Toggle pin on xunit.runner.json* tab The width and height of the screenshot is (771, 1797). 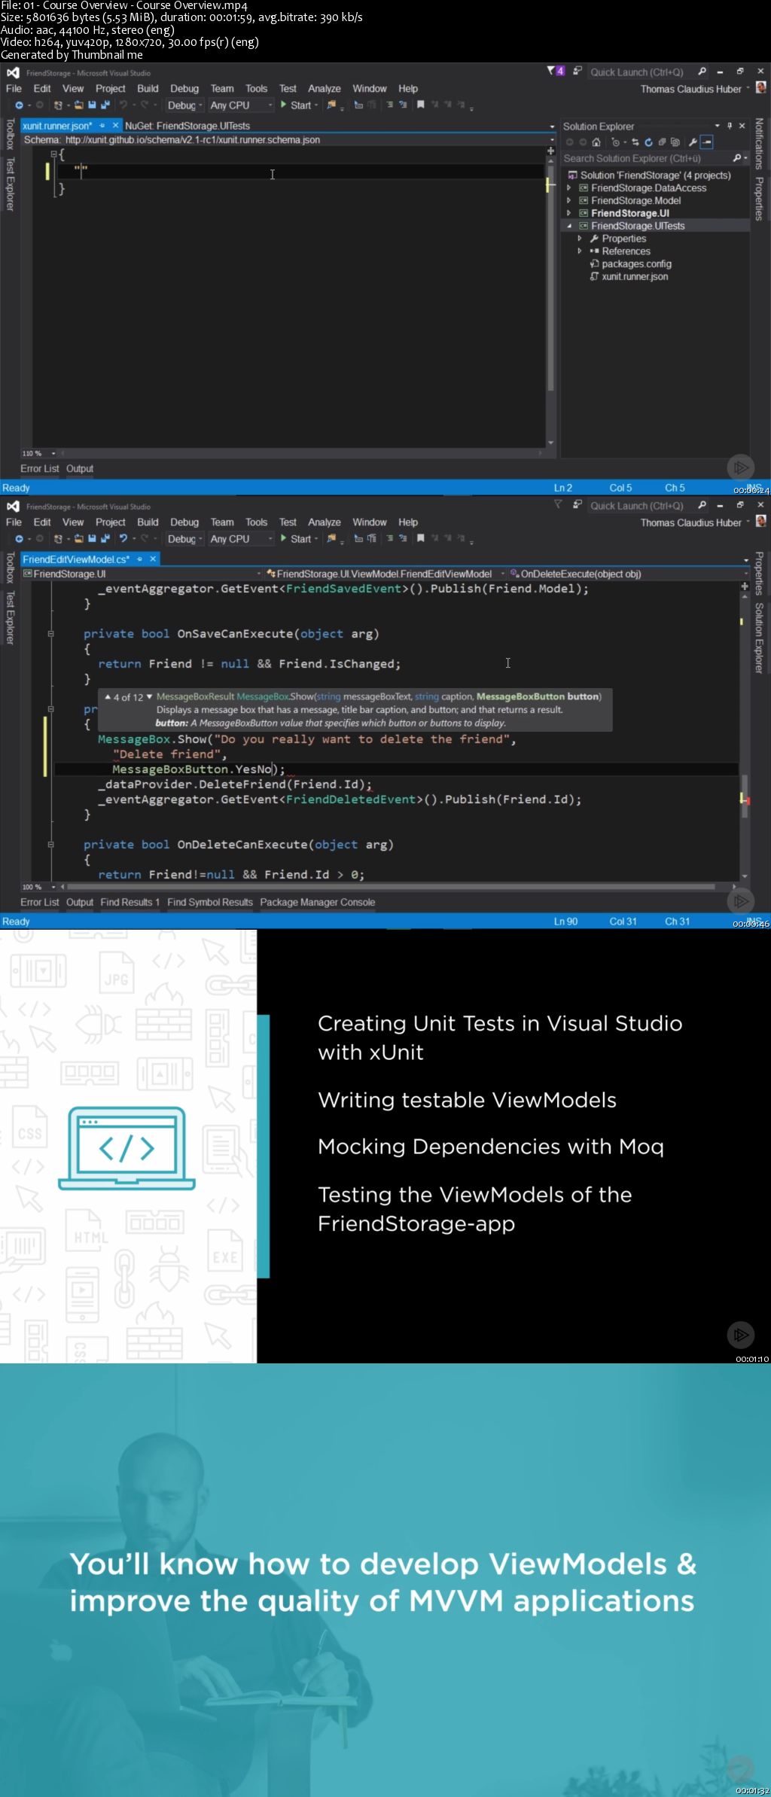102,126
